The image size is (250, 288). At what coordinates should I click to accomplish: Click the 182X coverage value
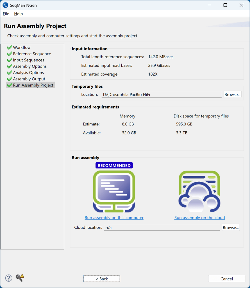pyautogui.click(x=153, y=74)
